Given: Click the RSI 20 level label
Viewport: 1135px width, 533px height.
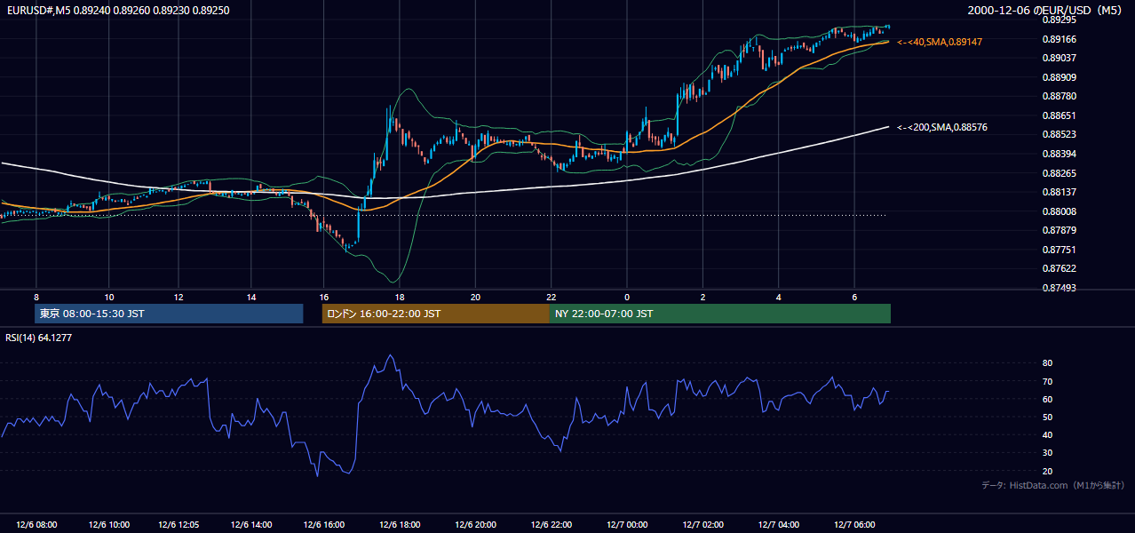Looking at the screenshot, I should coord(1047,471).
